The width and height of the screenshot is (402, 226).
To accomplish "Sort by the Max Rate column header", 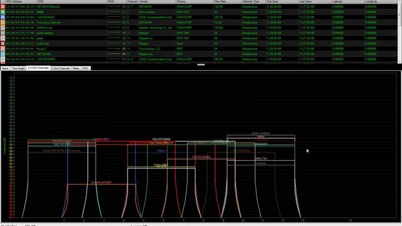I will [x=227, y=1].
